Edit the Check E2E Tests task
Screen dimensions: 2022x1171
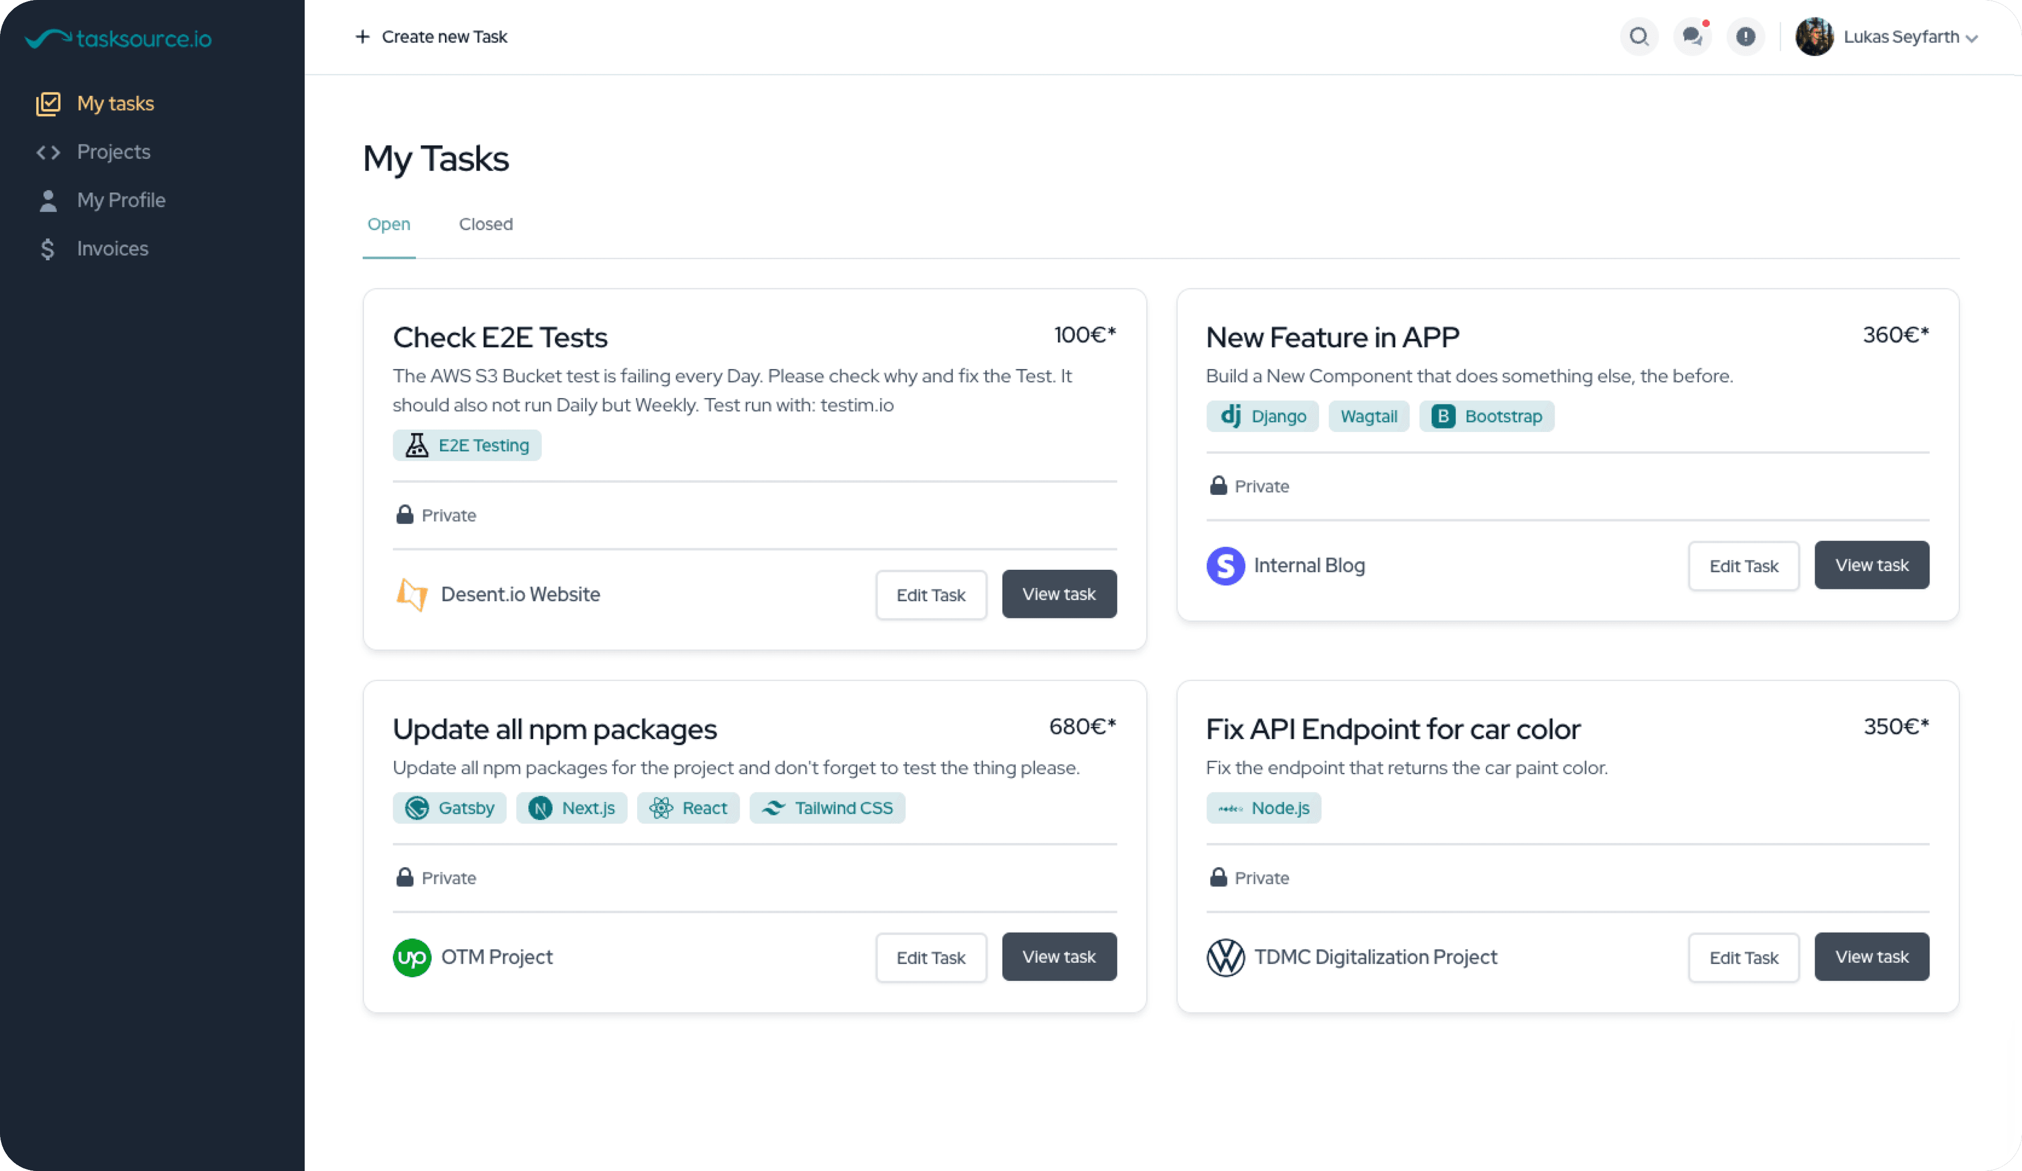[931, 595]
